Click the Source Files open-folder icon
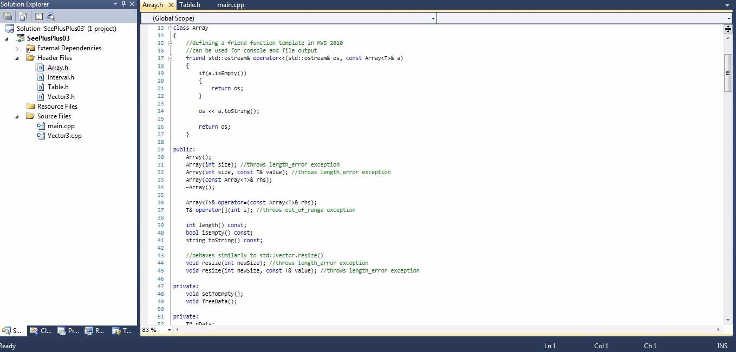The image size is (736, 352). click(30, 116)
